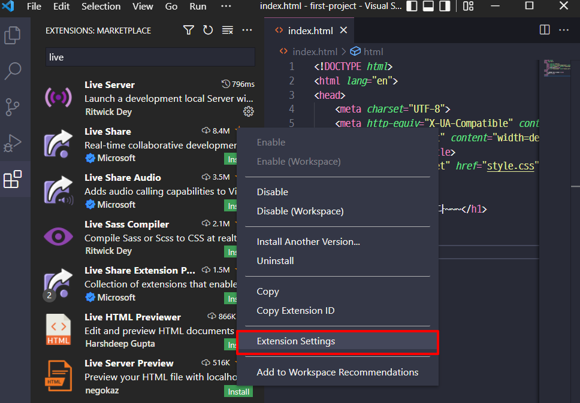The height and width of the screenshot is (403, 580).
Task: Split the editor right
Action: tap(545, 30)
